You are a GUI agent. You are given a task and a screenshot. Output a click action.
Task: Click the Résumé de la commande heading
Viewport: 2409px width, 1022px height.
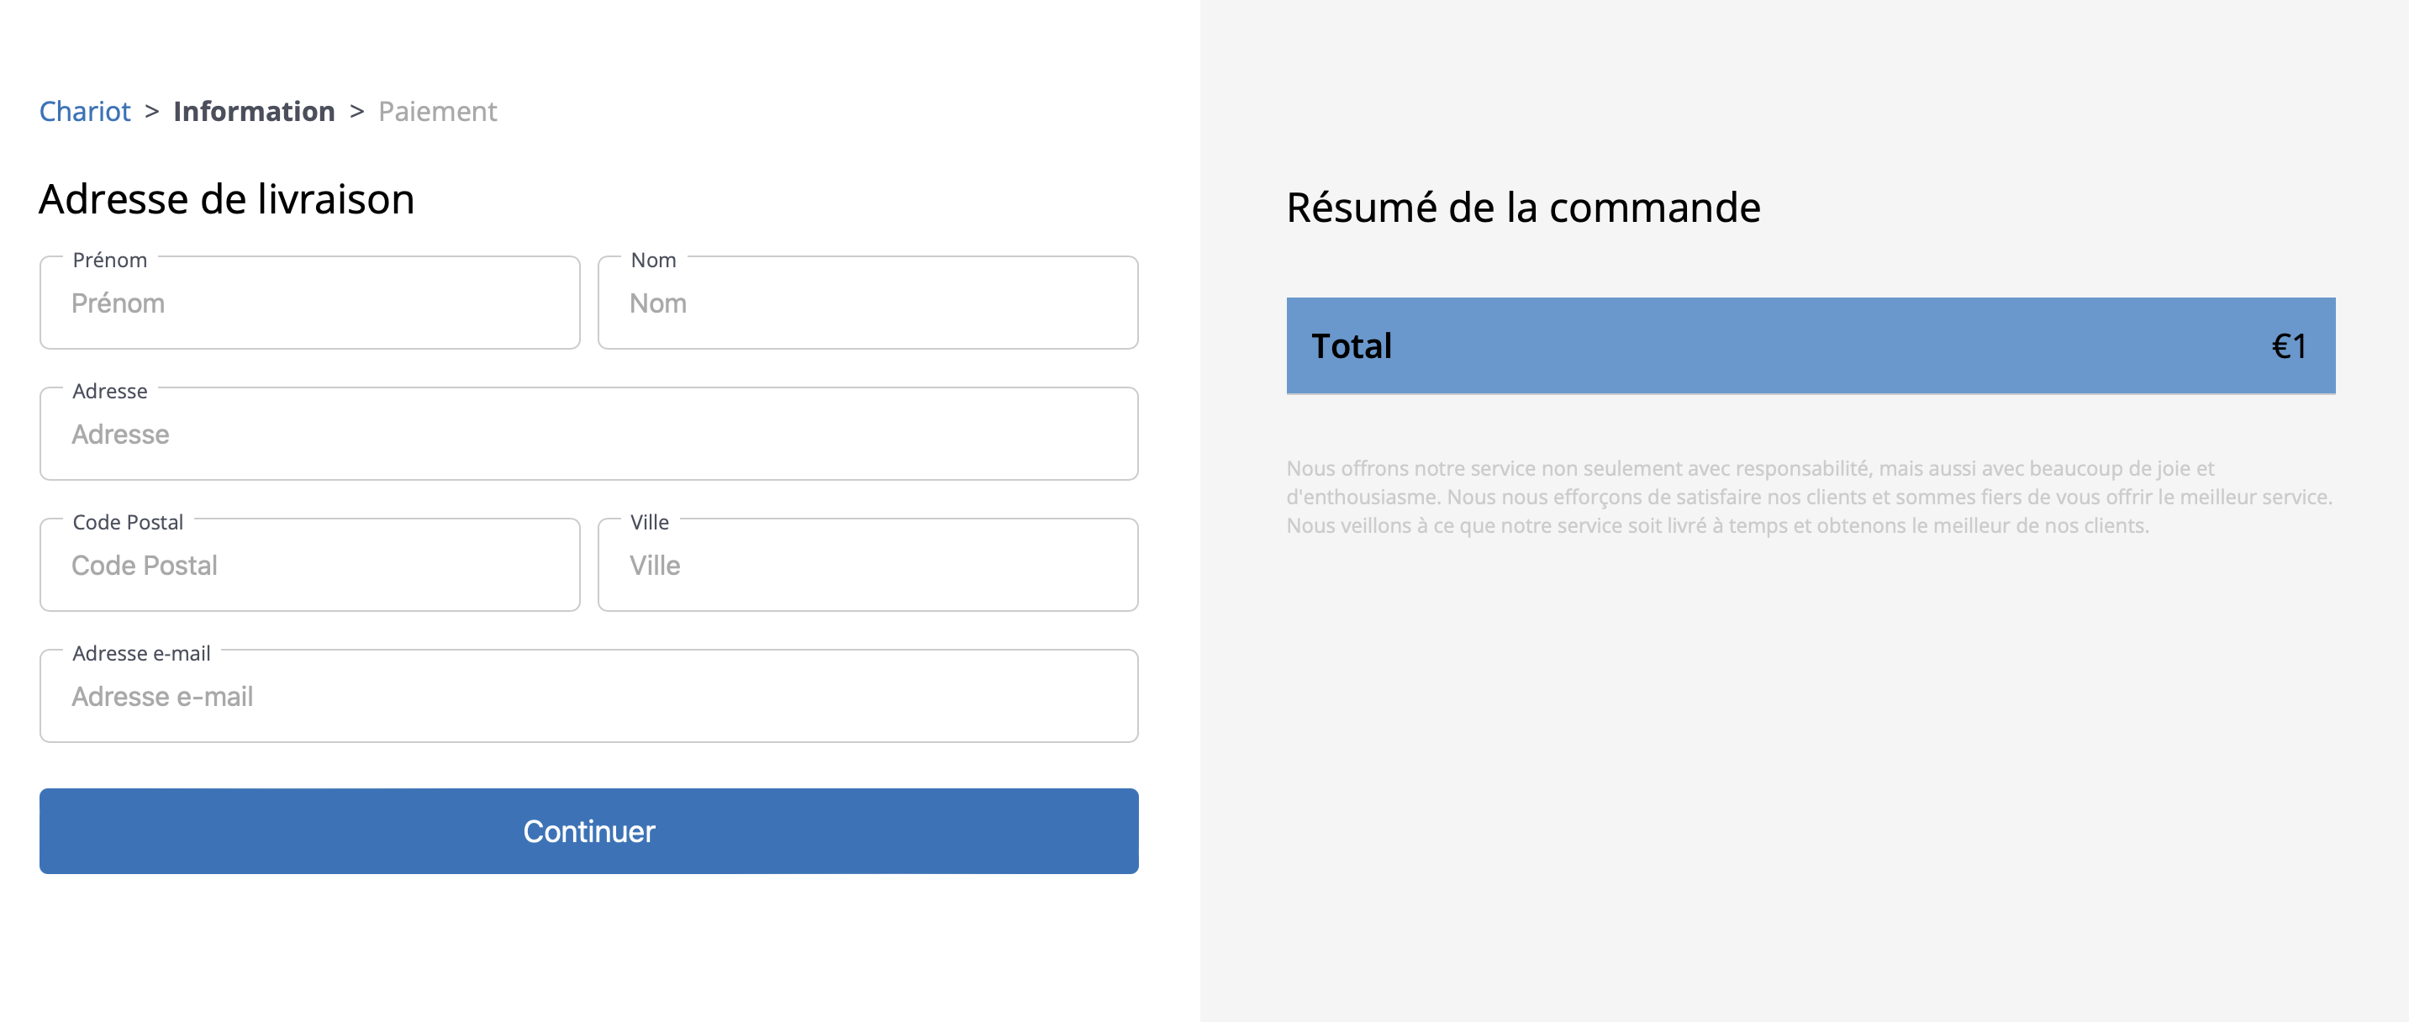point(1522,207)
